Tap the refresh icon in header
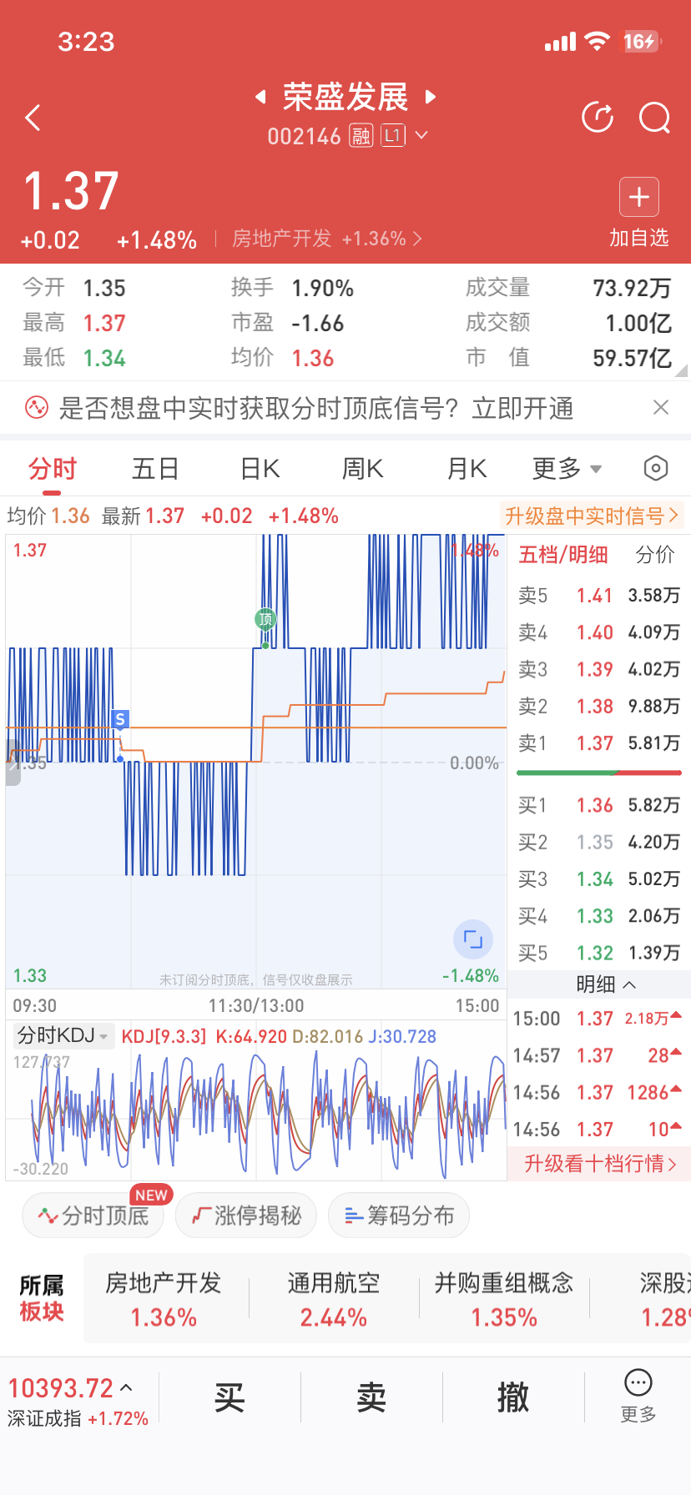Viewport: 691px width, 1495px height. [598, 118]
